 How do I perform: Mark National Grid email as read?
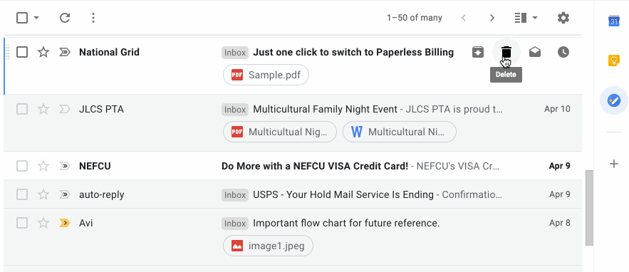(535, 52)
